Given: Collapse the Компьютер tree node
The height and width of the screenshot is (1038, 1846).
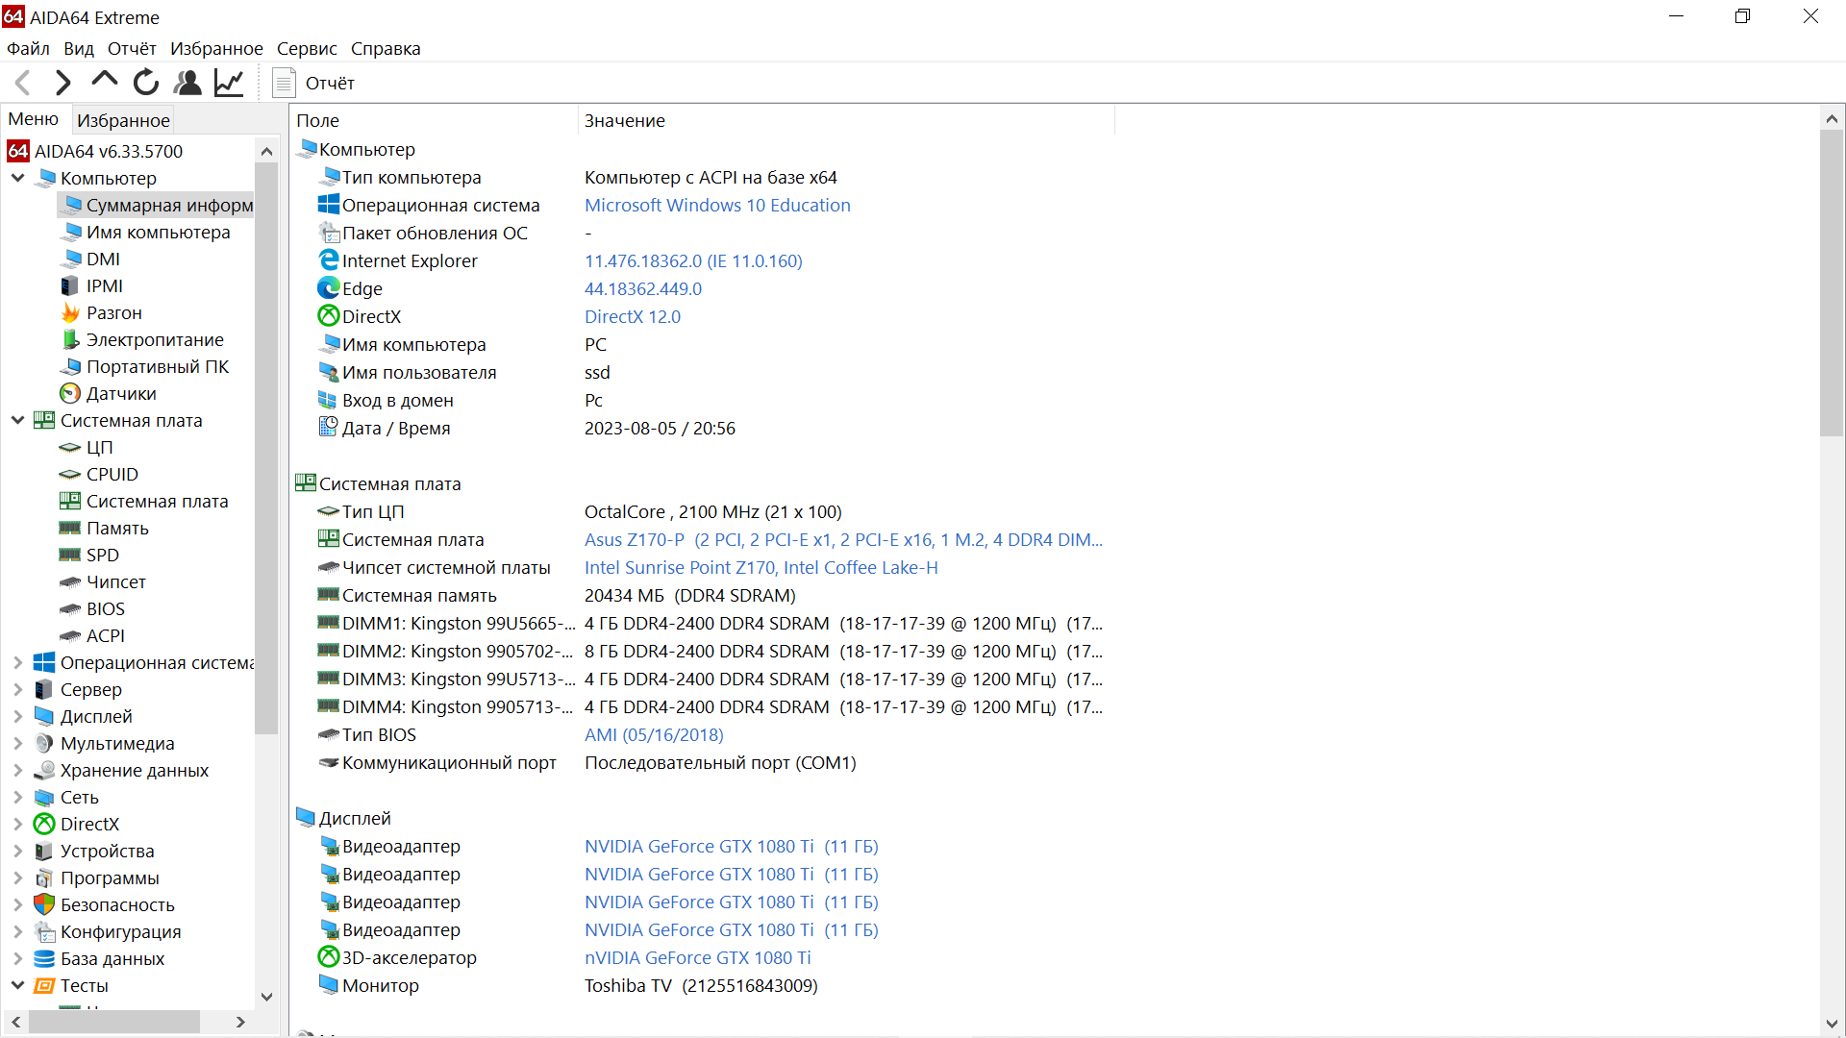Looking at the screenshot, I should [17, 178].
